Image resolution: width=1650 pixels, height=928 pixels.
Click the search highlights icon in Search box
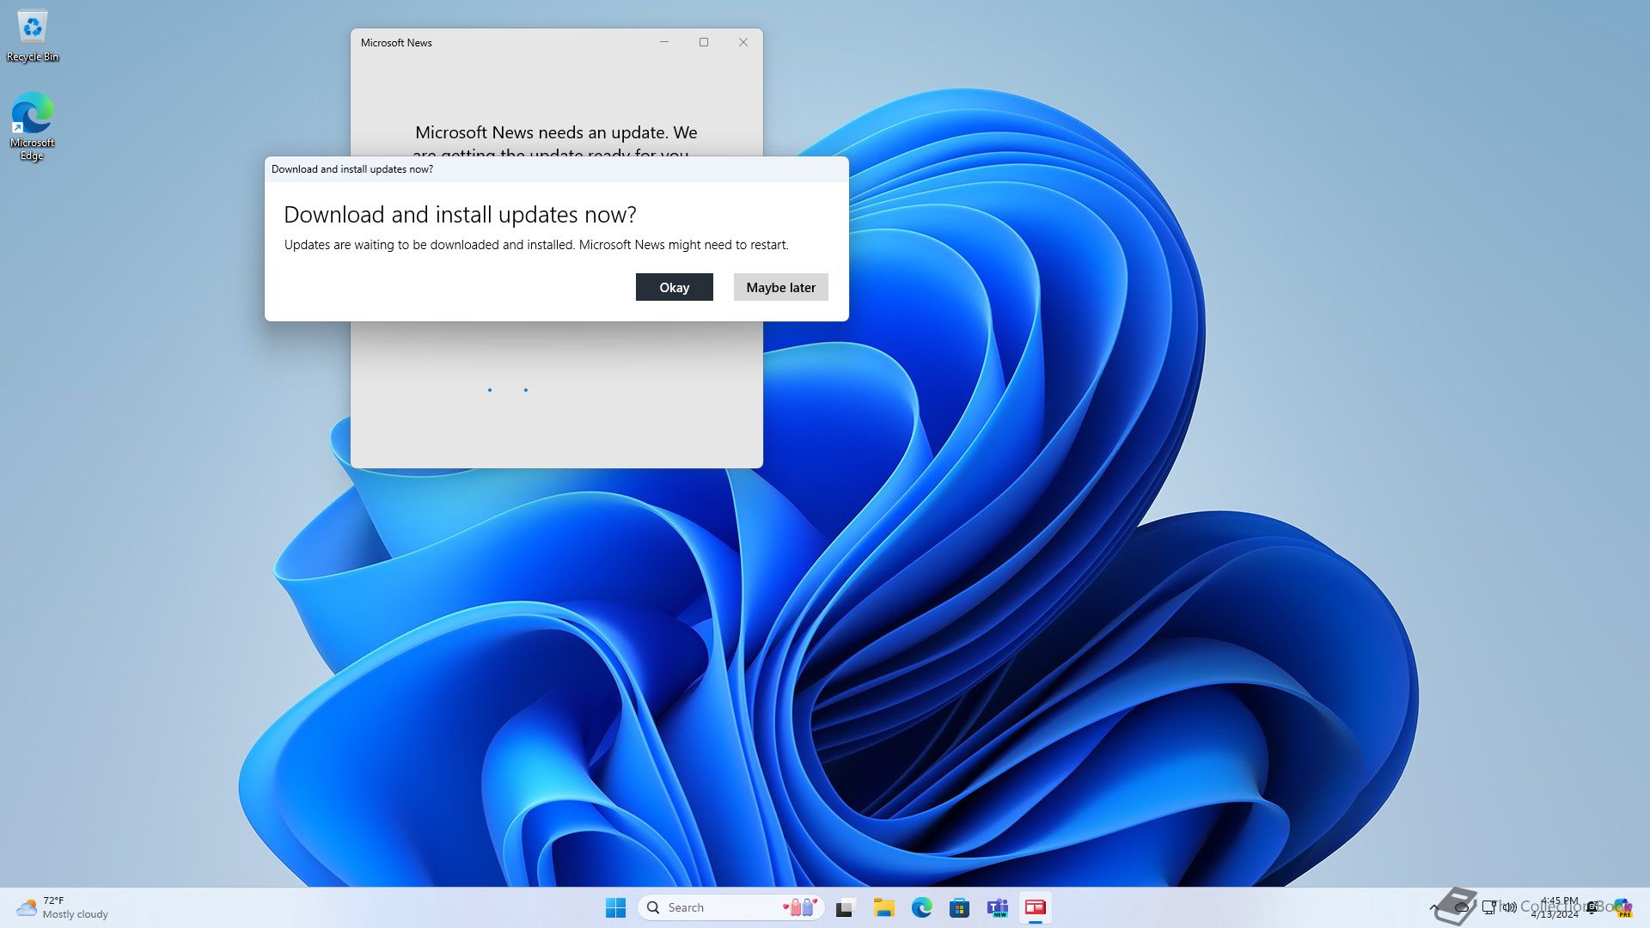pyautogui.click(x=800, y=907)
